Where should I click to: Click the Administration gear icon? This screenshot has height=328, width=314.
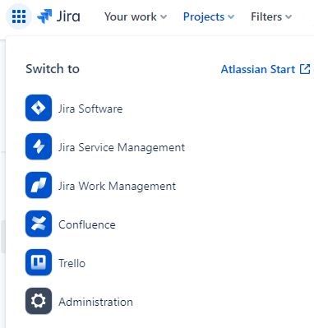[x=39, y=301]
